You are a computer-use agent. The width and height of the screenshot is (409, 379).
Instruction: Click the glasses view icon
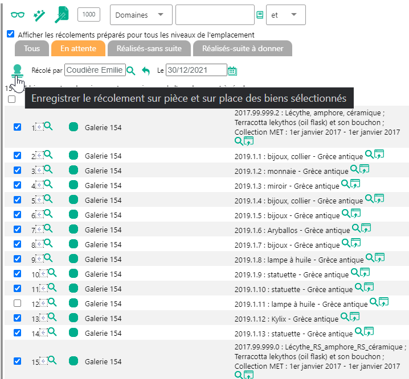pyautogui.click(x=18, y=15)
